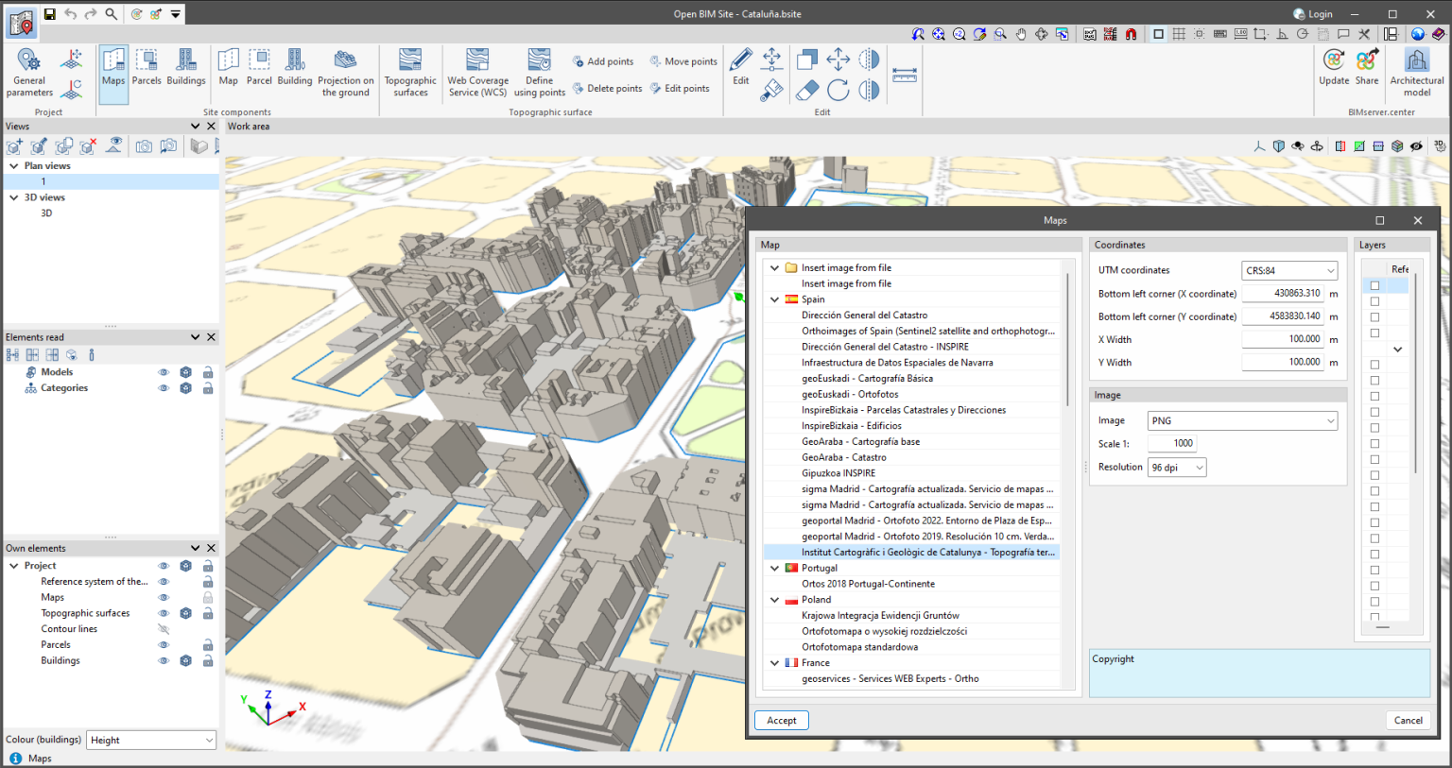Open the PNG image format dropdown
The width and height of the screenshot is (1452, 768).
point(1242,420)
